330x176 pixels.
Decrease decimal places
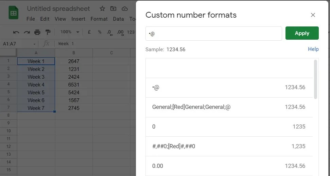110,32
